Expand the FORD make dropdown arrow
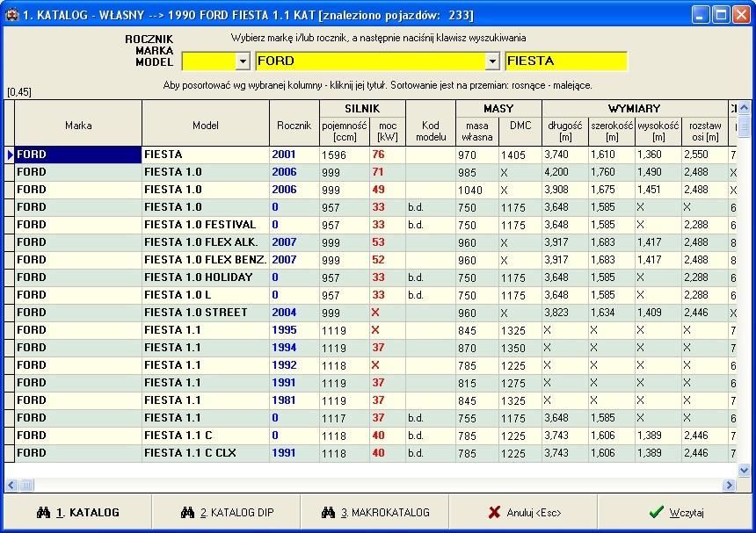756x533 pixels. [x=491, y=61]
